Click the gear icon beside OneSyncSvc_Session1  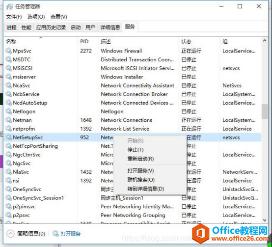coord(8,198)
